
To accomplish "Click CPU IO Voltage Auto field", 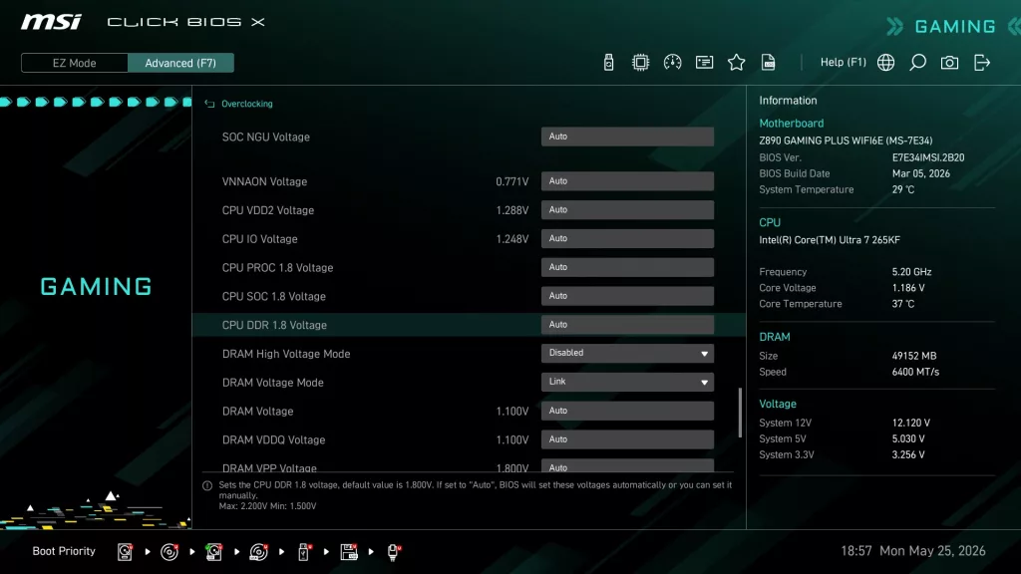I will click(627, 239).
